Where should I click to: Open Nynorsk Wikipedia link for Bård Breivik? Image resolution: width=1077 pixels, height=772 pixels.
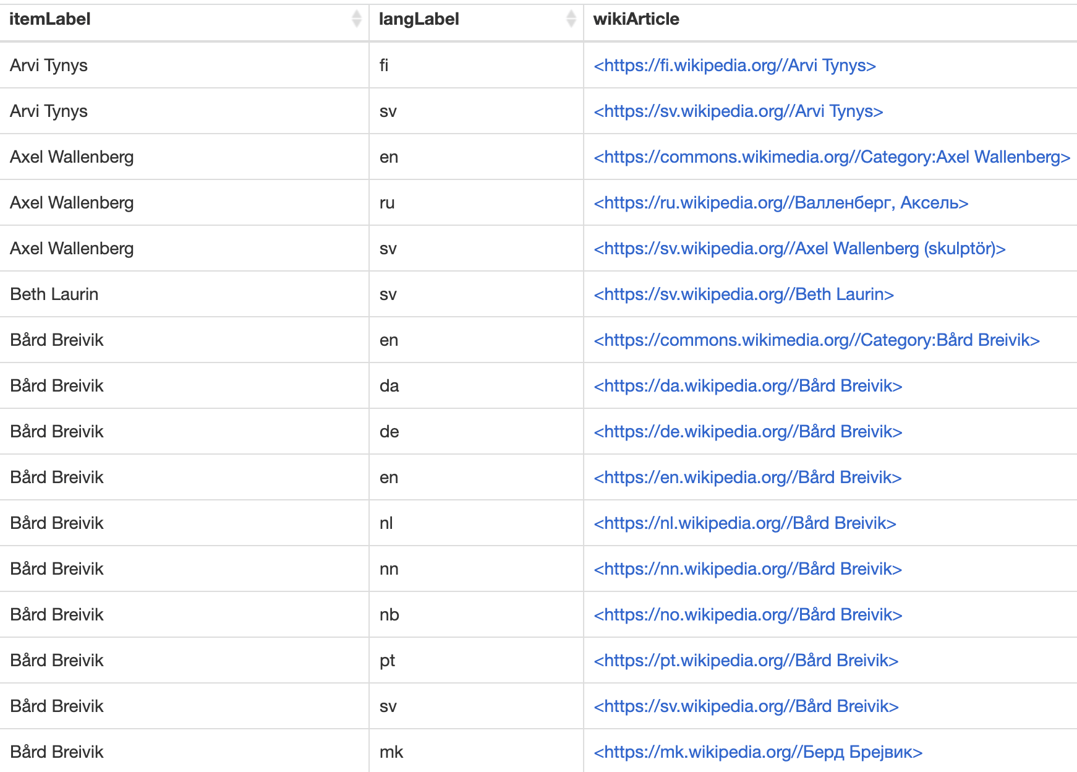pos(747,569)
